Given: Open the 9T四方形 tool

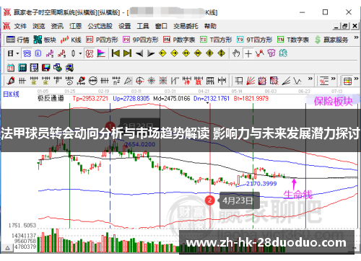Looking at the screenshot, I should coord(254,40).
